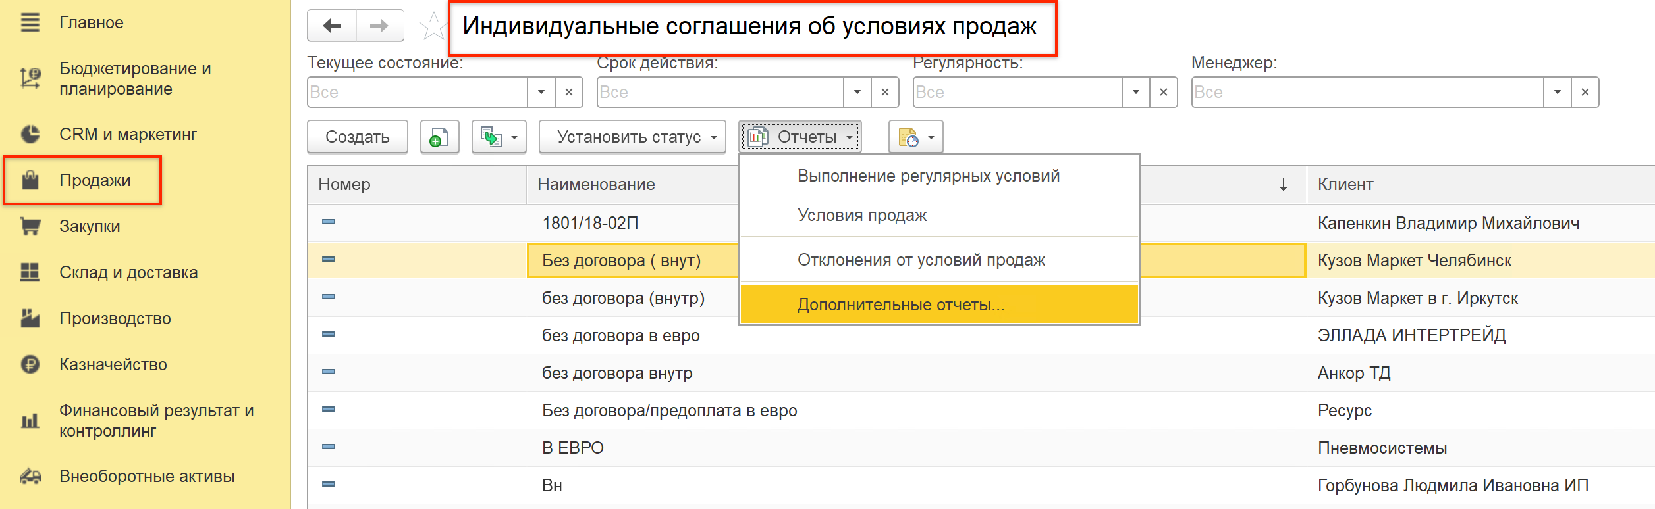The height and width of the screenshot is (509, 1655).
Task: Click the forward navigation arrow
Action: (x=379, y=26)
